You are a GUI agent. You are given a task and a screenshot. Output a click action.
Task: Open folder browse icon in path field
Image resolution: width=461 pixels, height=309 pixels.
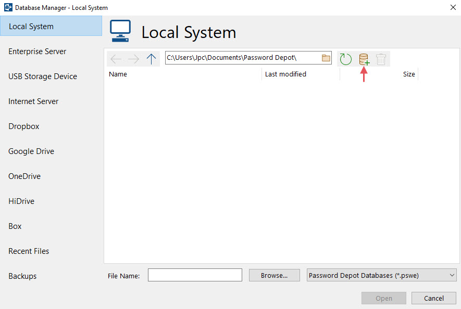point(326,58)
